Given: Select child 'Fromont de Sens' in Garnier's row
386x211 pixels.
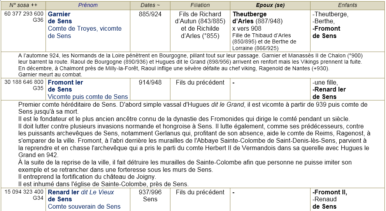Looking at the screenshot, I should (326, 32).
